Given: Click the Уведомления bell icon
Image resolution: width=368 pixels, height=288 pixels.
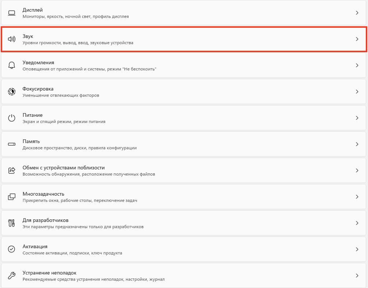Looking at the screenshot, I should tap(12, 65).
